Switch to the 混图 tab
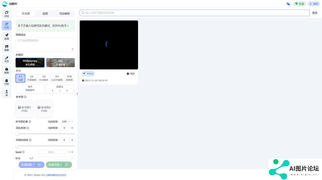 45,13
